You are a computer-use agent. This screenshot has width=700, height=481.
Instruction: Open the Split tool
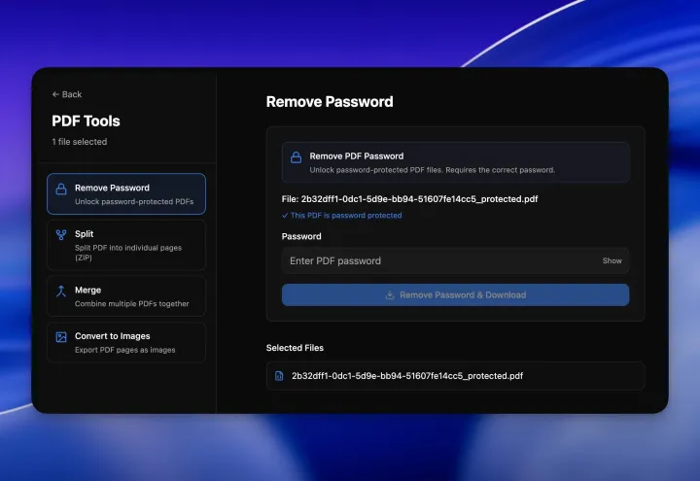pyautogui.click(x=126, y=245)
